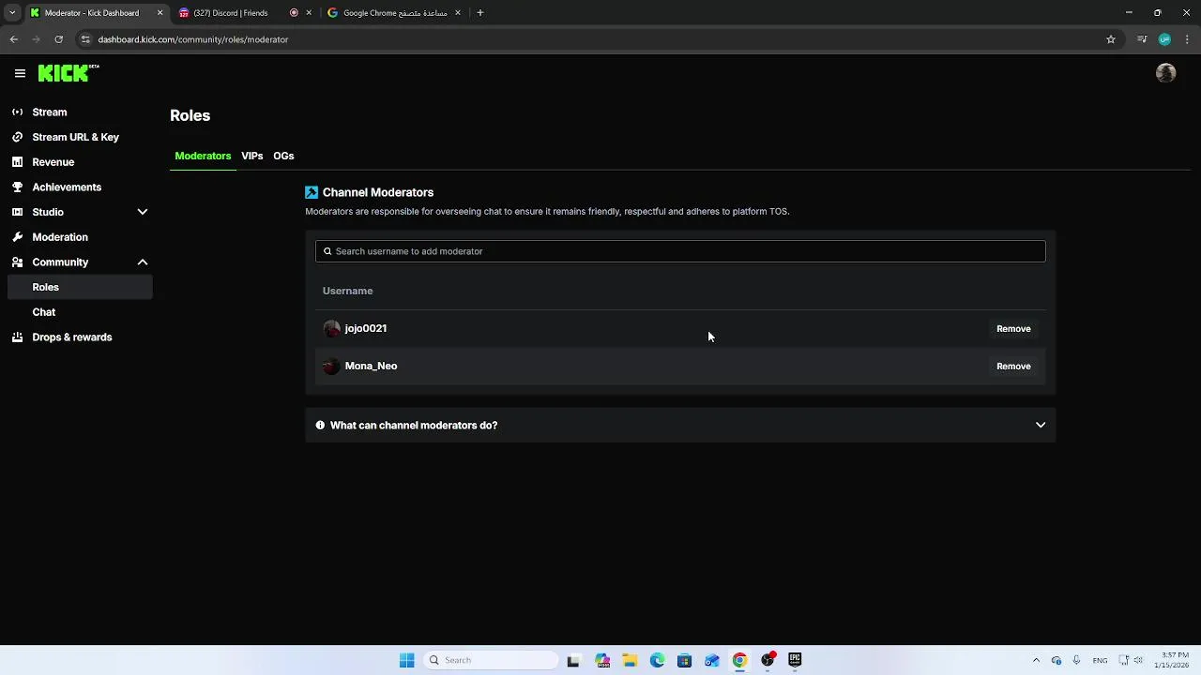Go back to previous page

click(14, 39)
